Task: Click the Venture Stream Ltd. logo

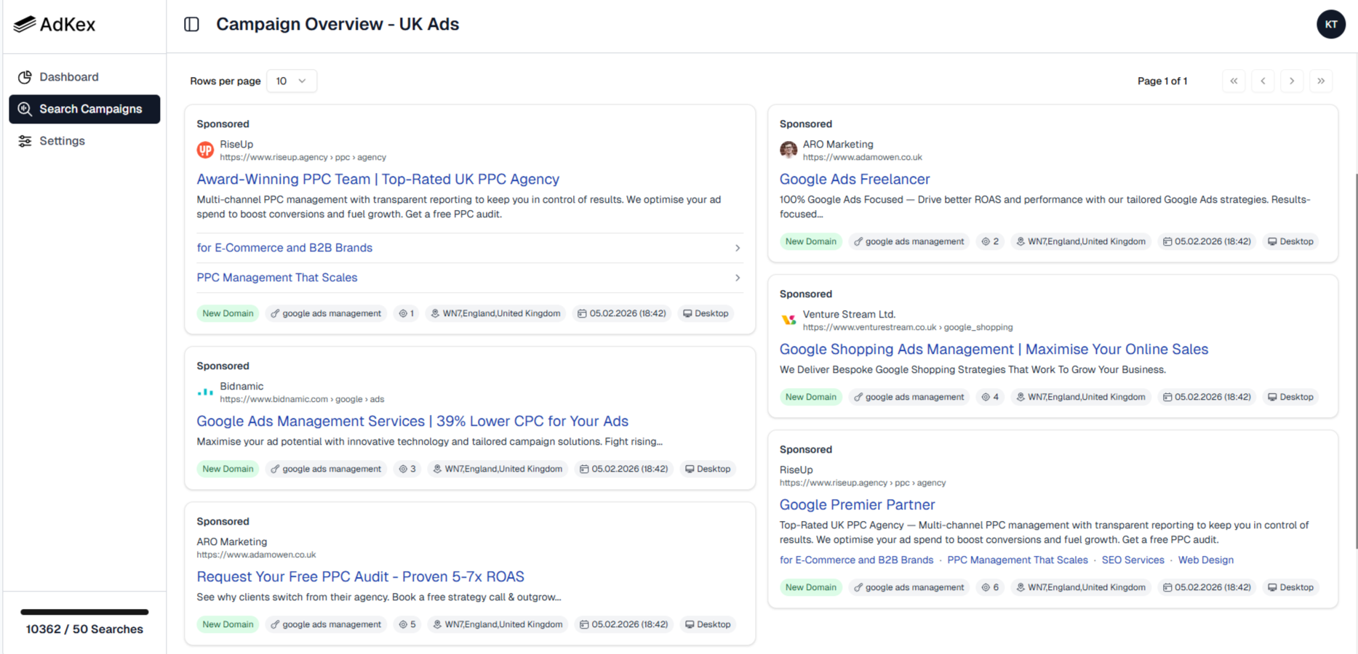Action: click(788, 320)
